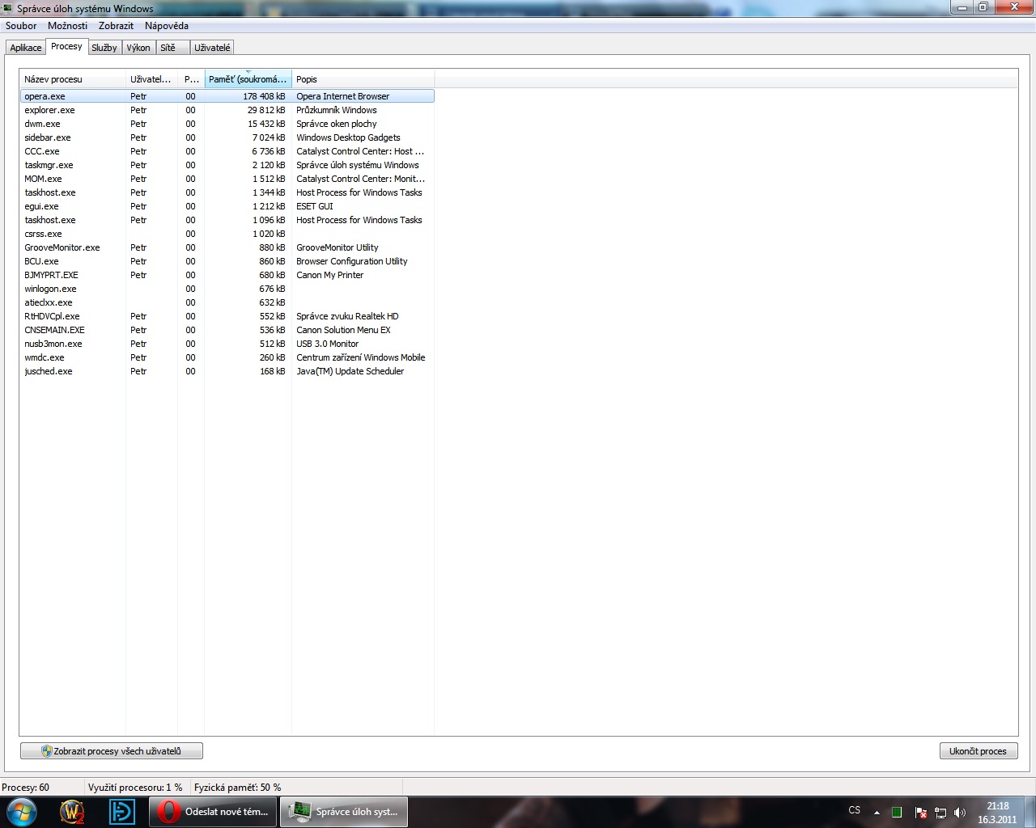The height and width of the screenshot is (828, 1036).
Task: Click the 'Procesy: 60' status entry
Action: coord(25,788)
